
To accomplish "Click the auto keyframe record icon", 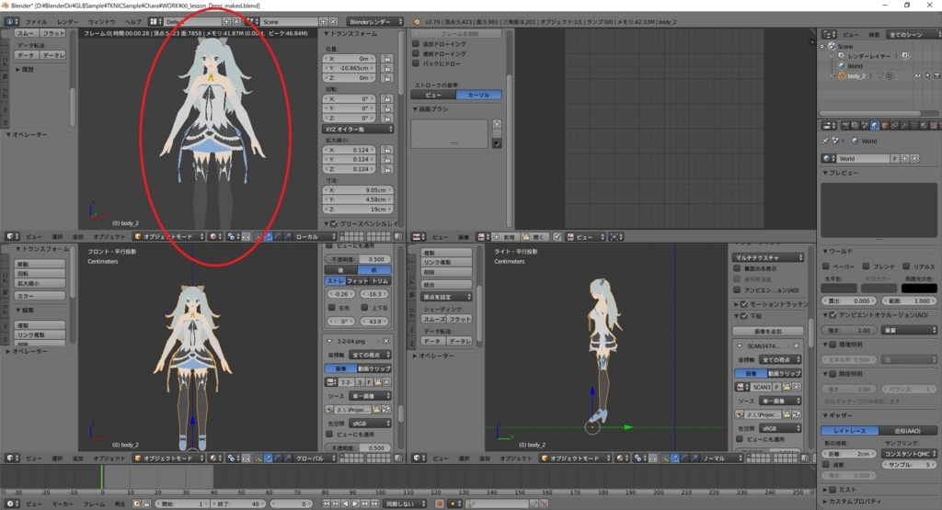I will [x=440, y=504].
